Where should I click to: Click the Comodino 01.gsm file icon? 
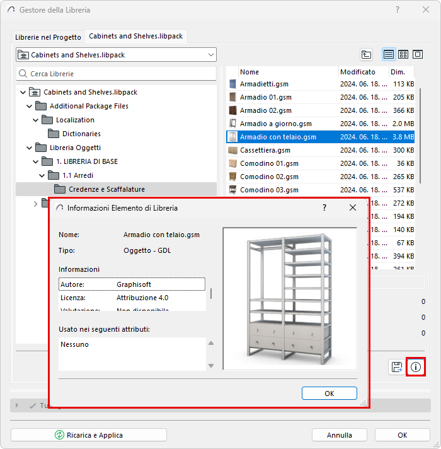232,163
